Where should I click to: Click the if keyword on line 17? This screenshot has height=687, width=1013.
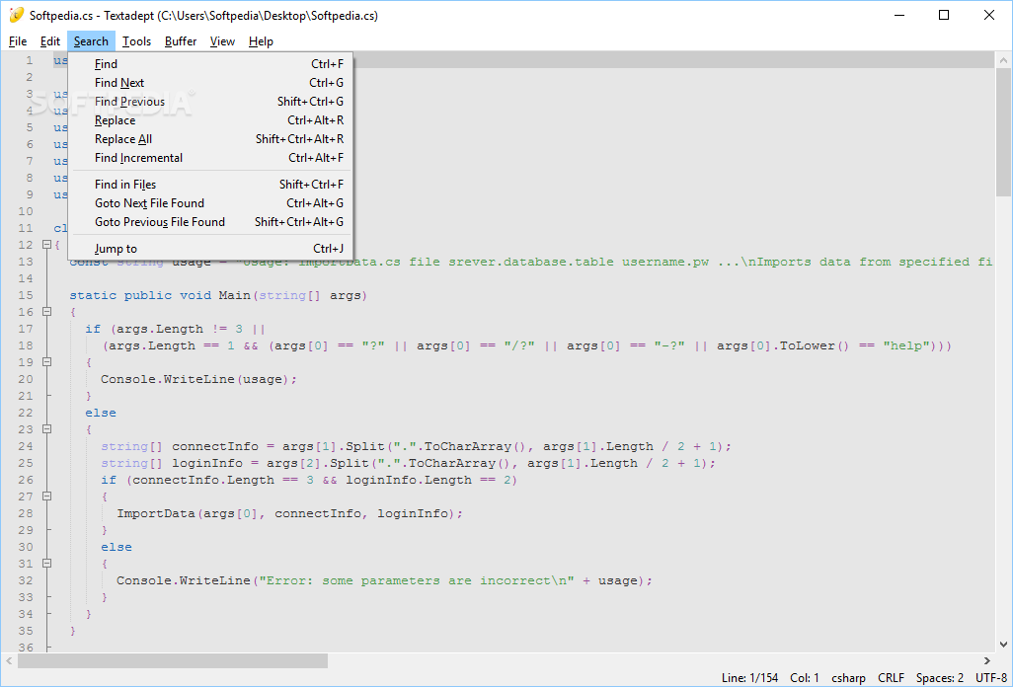click(93, 329)
